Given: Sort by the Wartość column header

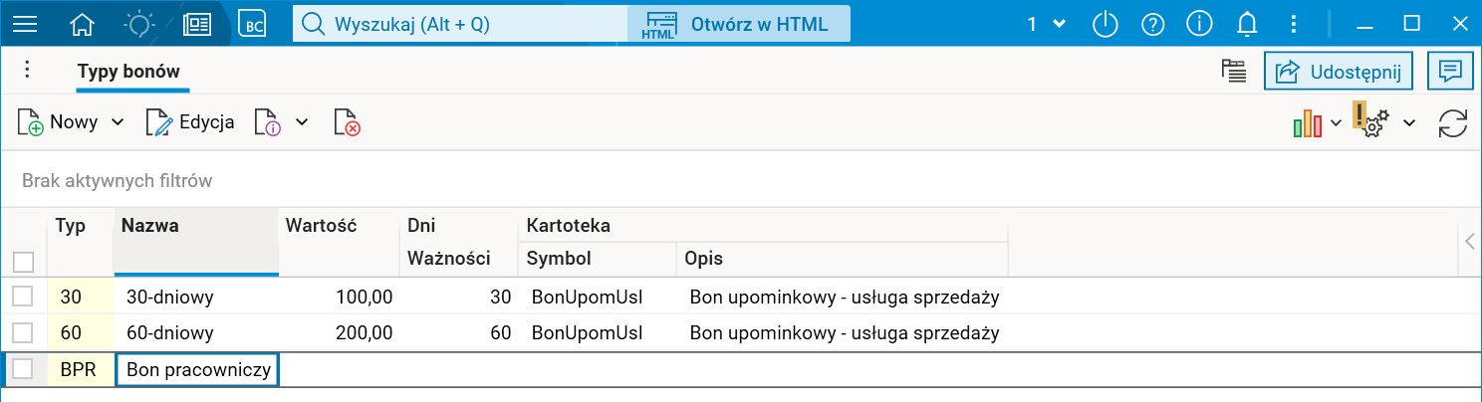Looking at the screenshot, I should pyautogui.click(x=339, y=242).
